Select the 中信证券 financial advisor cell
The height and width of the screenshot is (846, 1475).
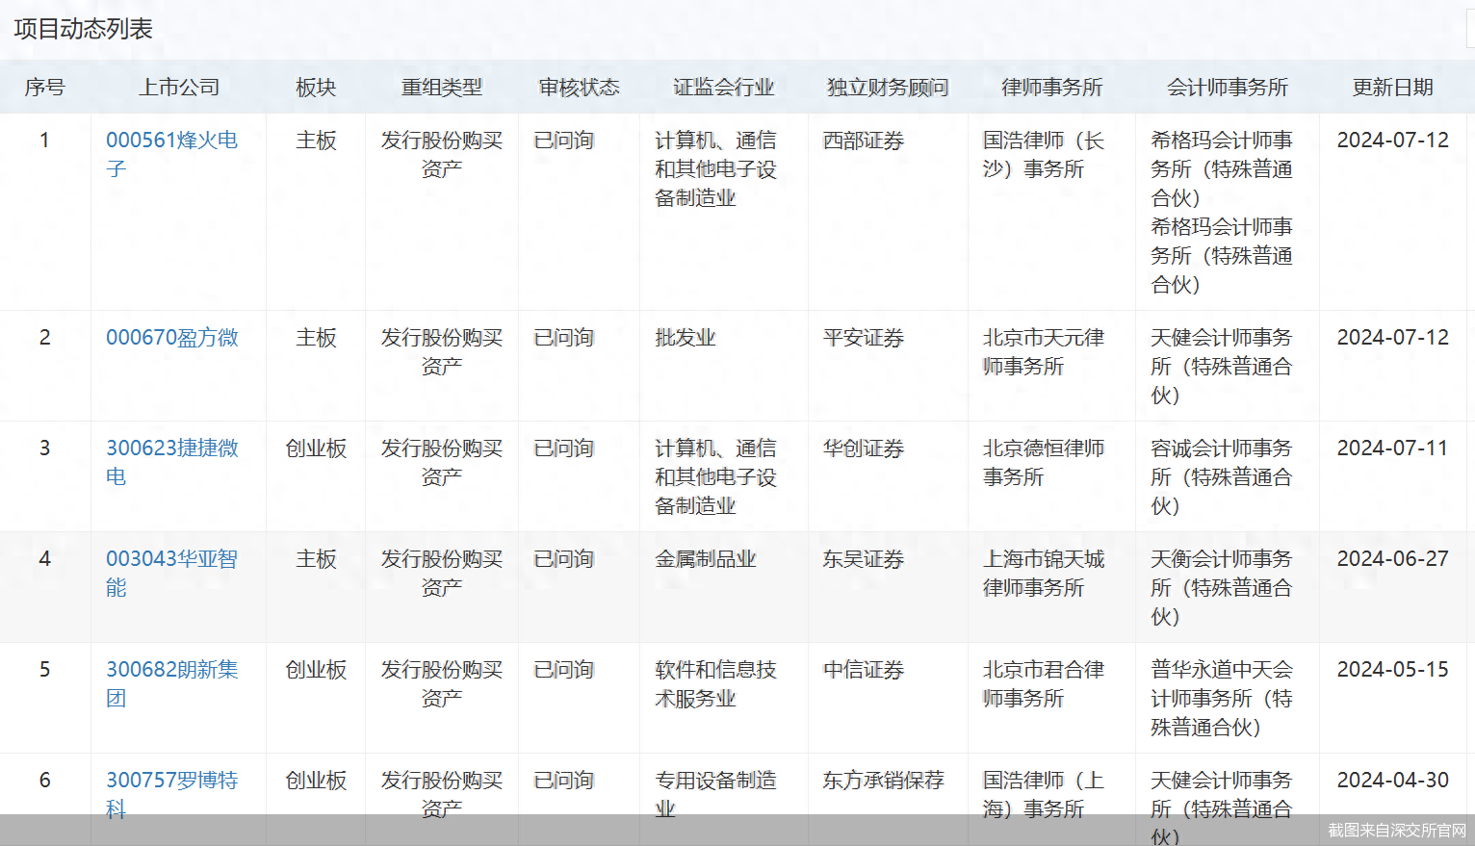(x=864, y=670)
